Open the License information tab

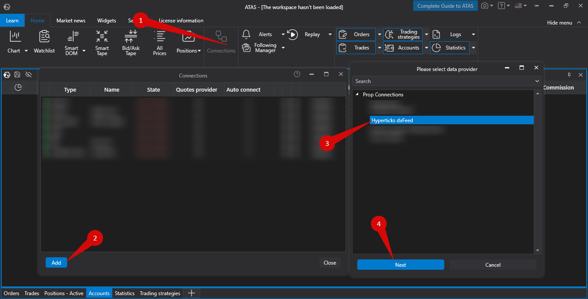pyautogui.click(x=181, y=20)
